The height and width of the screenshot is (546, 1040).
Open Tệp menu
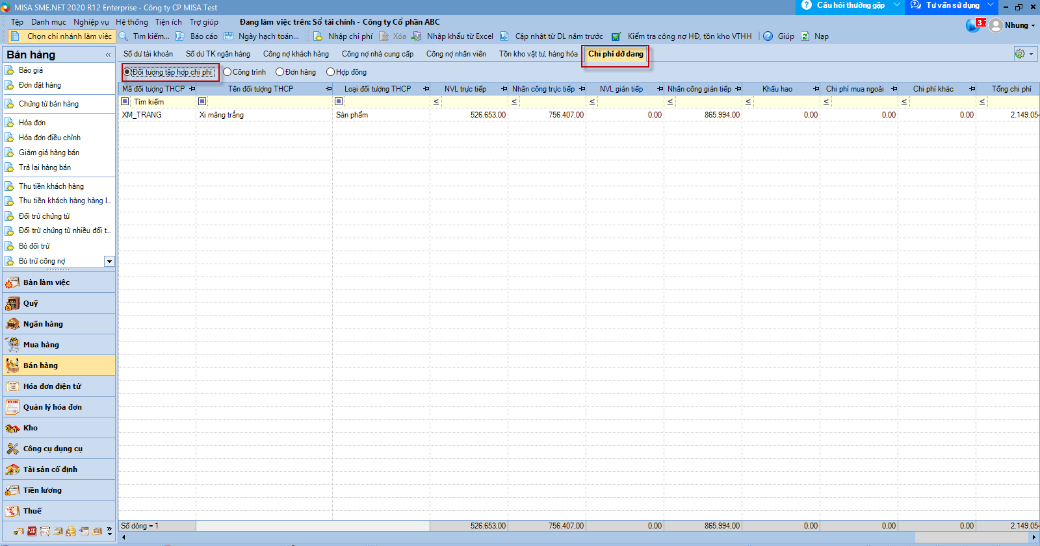17,22
